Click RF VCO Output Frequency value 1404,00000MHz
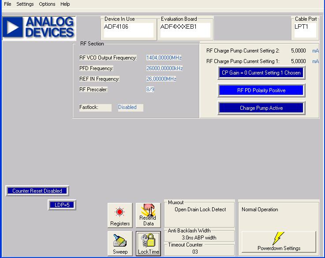325x258 pixels. 164,58
